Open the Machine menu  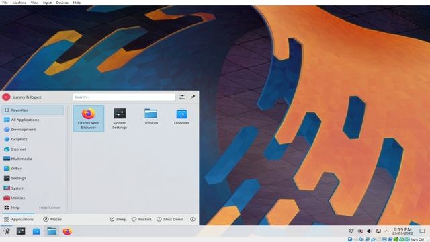click(x=19, y=3)
